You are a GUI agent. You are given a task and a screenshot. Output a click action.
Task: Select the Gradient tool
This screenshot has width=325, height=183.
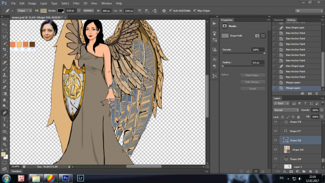[x=5, y=94]
